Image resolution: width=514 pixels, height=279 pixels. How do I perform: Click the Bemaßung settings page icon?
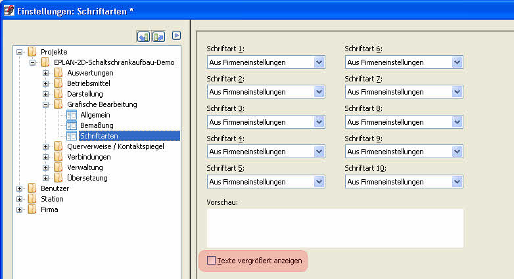coord(72,125)
